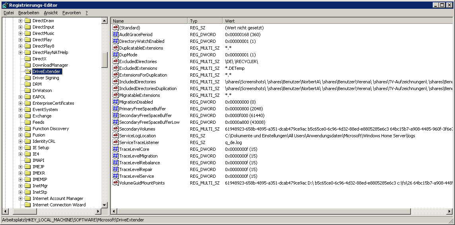Expand the Internet Account Manager key
This screenshot has height=225, width=455.
point(20,198)
